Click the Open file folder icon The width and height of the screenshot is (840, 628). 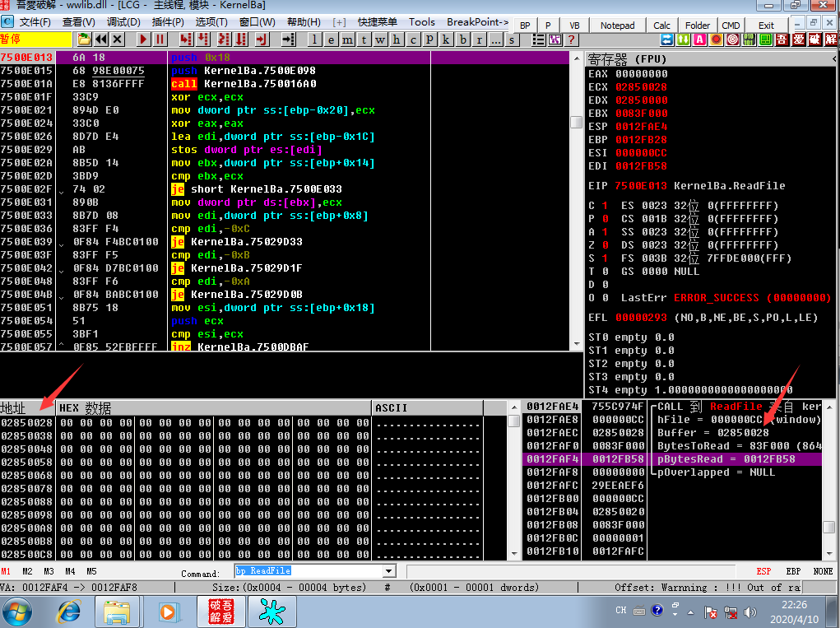point(84,40)
